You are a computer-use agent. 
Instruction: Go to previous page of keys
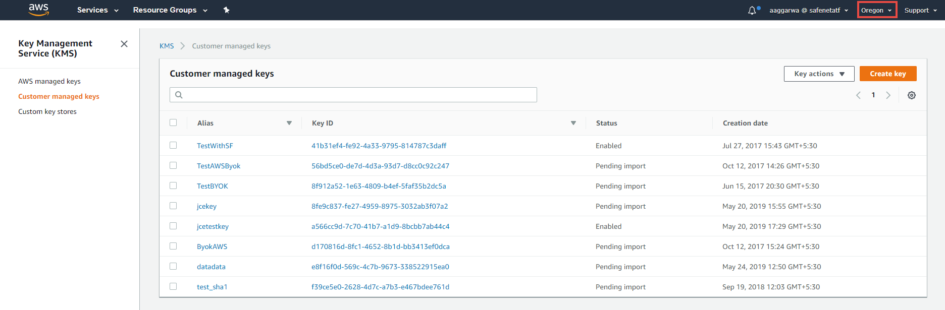(x=858, y=95)
